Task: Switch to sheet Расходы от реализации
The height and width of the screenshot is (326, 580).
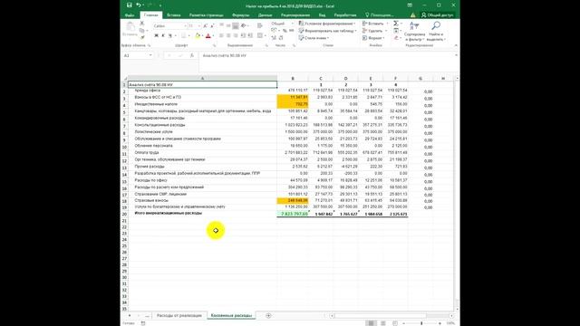Action: click(x=179, y=316)
